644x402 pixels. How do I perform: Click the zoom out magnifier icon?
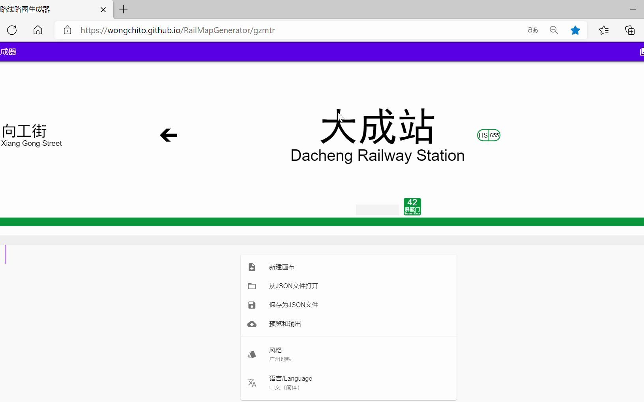[x=554, y=30]
